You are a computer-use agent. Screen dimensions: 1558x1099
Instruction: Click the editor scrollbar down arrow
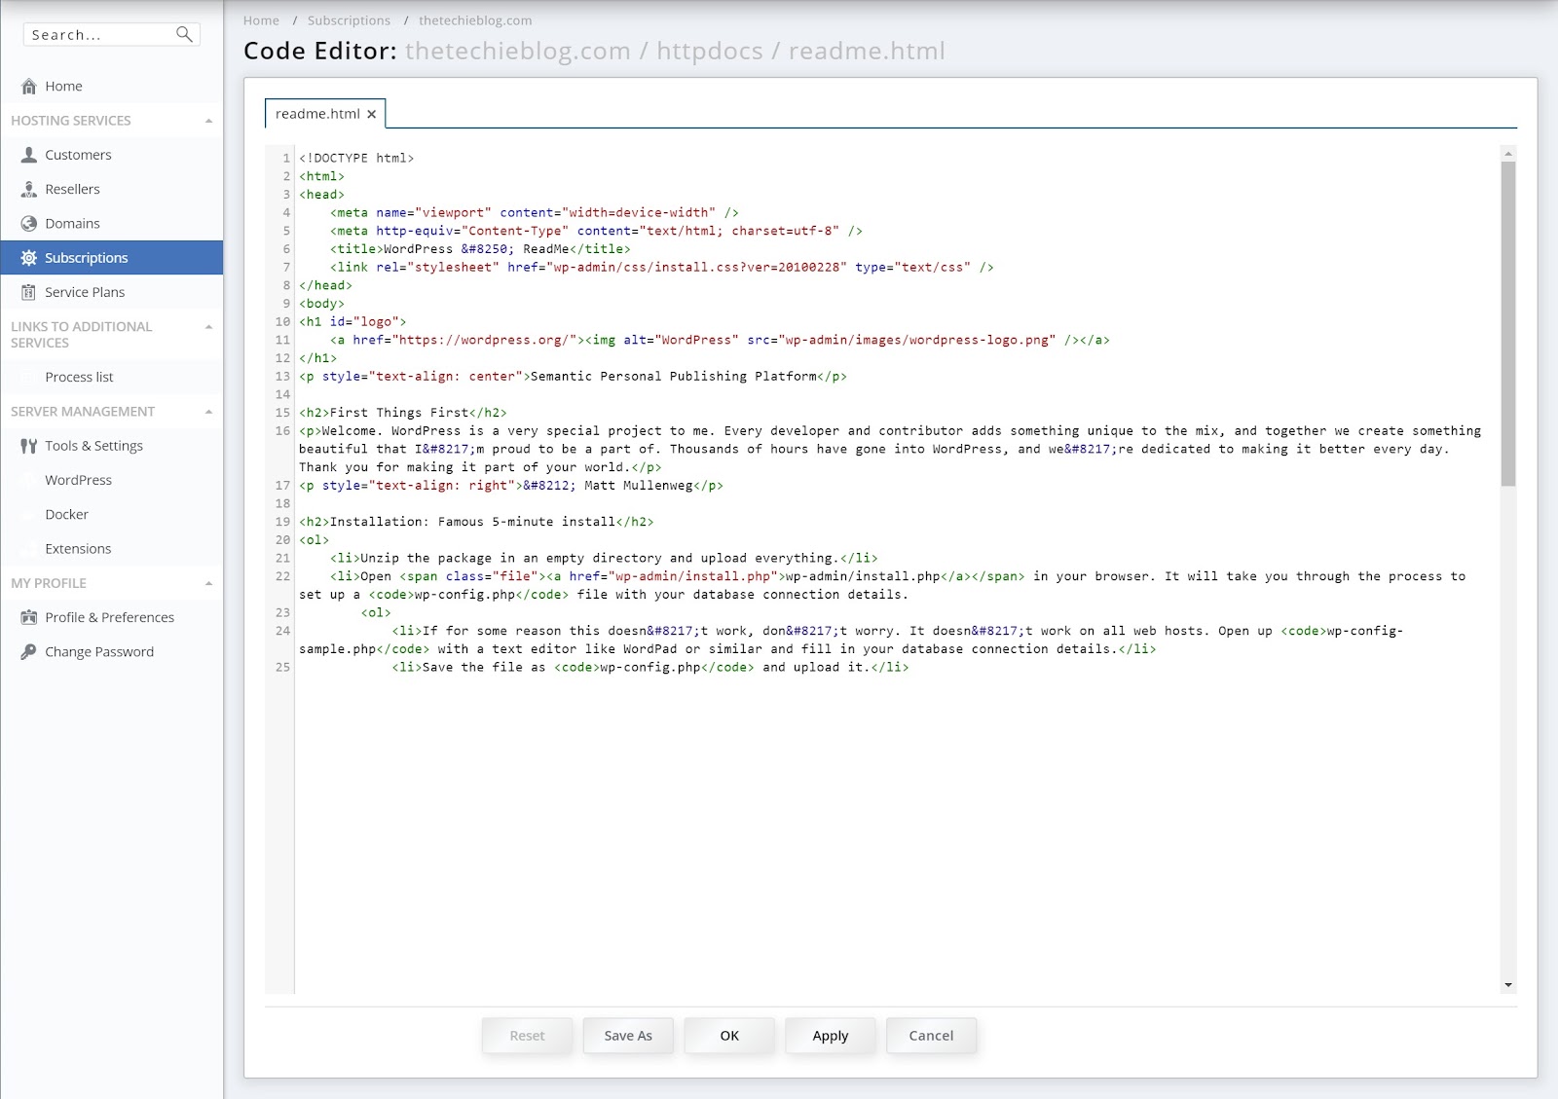[1508, 985]
